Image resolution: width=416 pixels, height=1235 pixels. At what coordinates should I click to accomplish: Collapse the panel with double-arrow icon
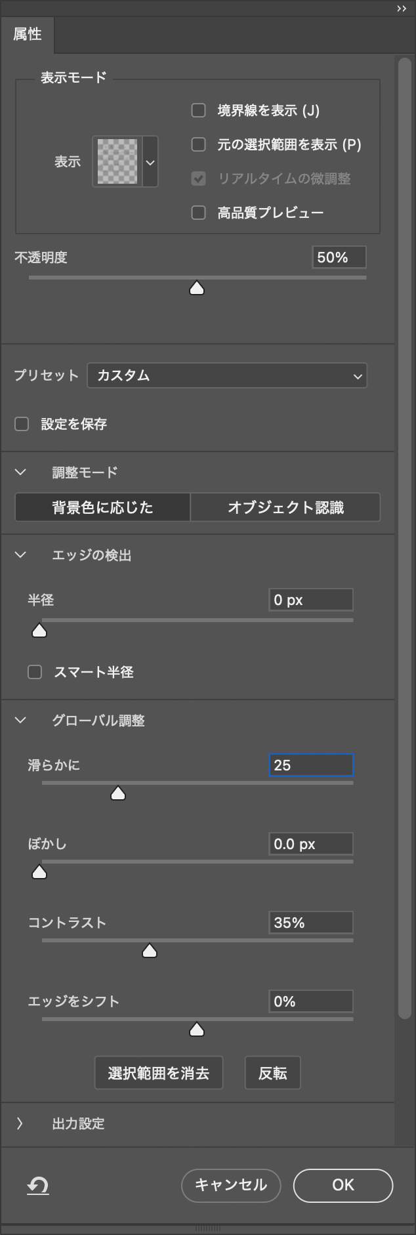(x=402, y=9)
